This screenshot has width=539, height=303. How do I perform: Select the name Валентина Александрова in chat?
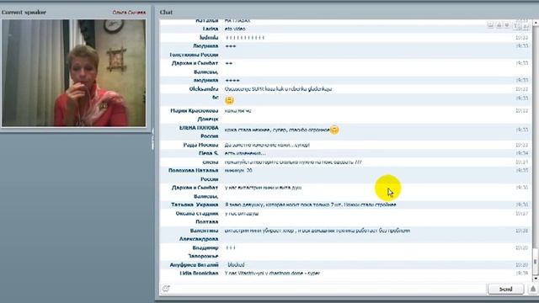(199, 235)
